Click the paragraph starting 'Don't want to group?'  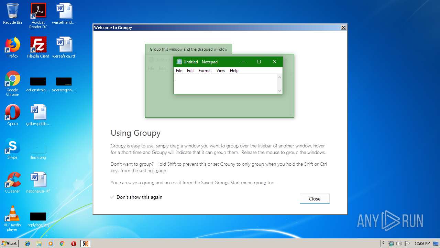pos(219,167)
